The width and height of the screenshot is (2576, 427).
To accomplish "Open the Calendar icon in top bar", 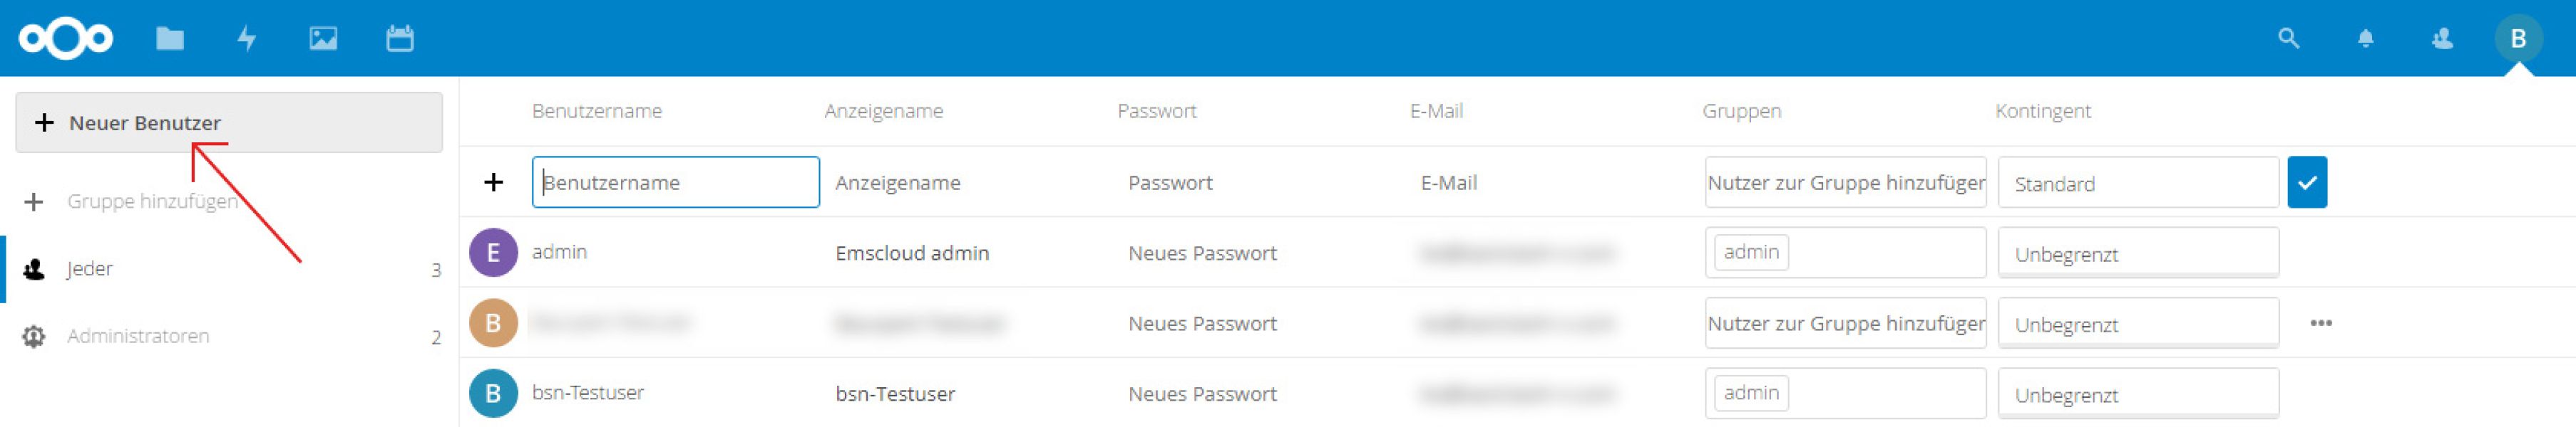I will 400,39.
